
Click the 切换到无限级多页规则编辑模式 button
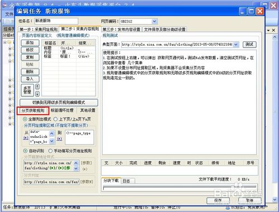pyautogui.click(x=59, y=103)
